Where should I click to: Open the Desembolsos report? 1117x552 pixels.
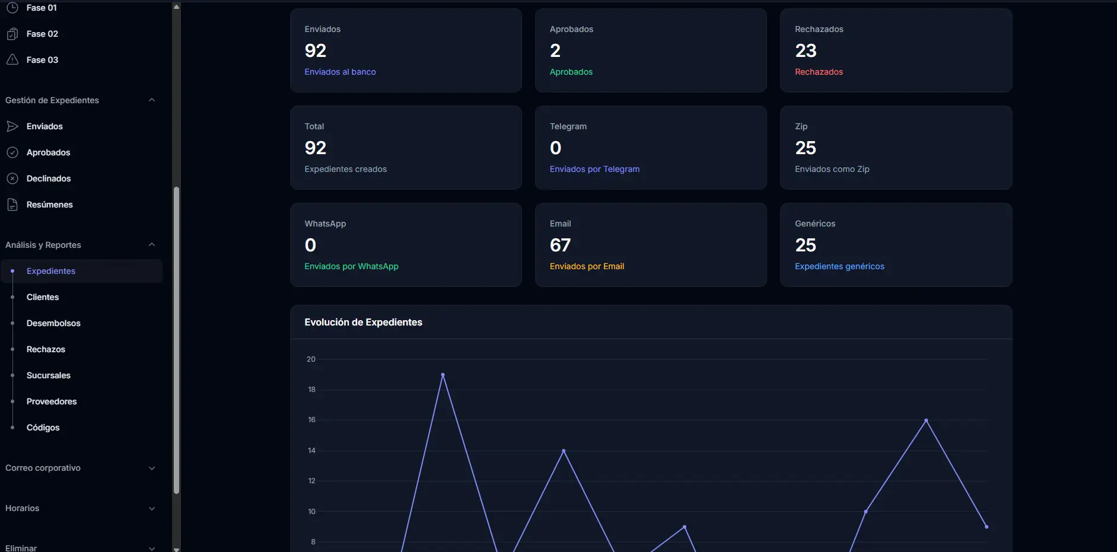pos(53,323)
